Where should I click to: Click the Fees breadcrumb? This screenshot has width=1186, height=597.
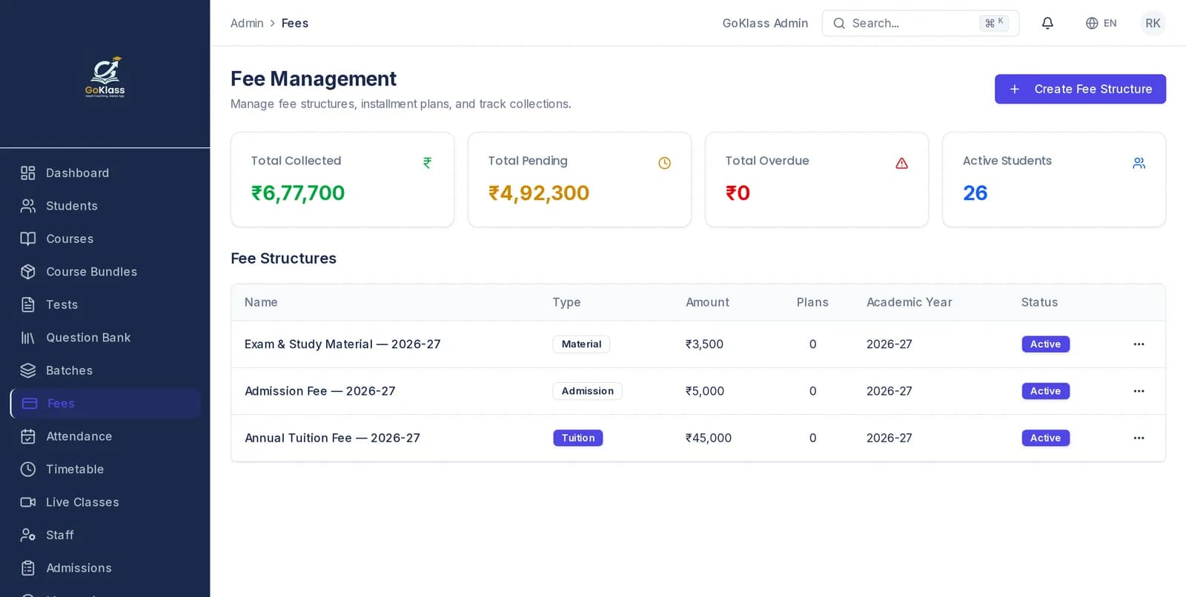click(295, 23)
